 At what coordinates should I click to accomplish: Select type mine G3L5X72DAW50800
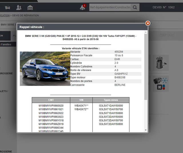coord(111,124)
